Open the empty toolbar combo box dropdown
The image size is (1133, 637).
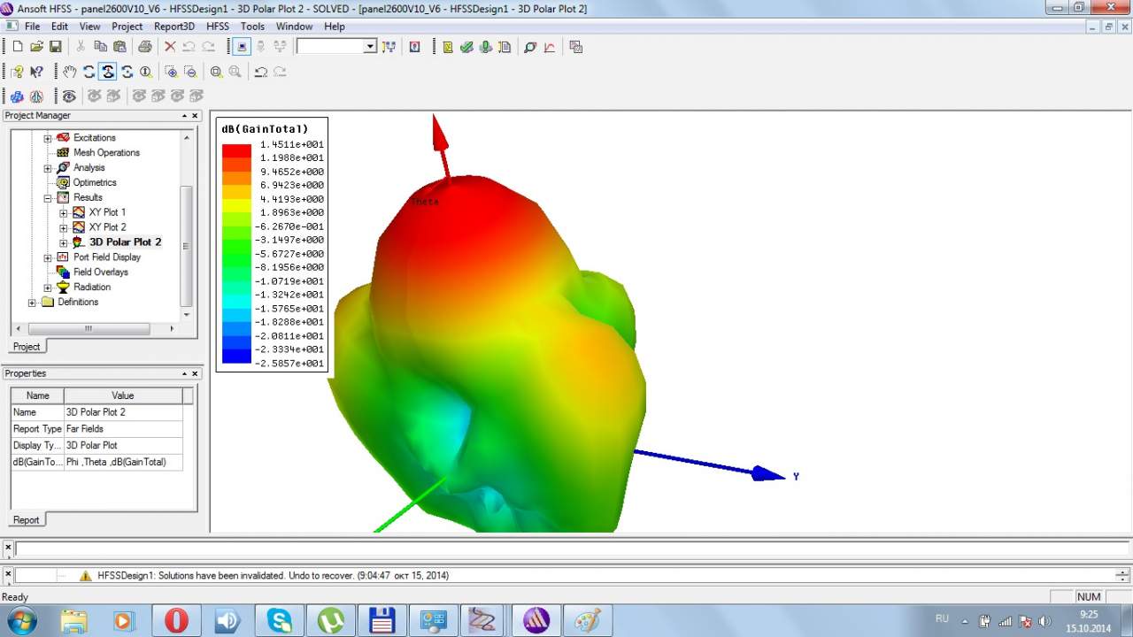point(370,47)
